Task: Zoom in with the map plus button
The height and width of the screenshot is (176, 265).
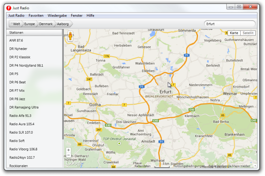Action: click(x=69, y=150)
